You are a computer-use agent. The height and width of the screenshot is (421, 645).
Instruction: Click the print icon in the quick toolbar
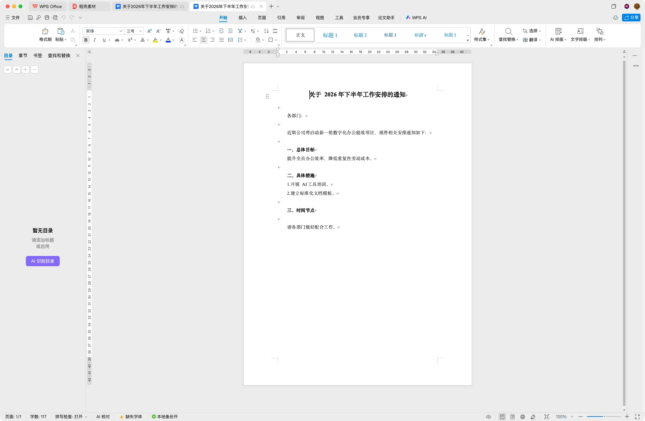[47, 18]
